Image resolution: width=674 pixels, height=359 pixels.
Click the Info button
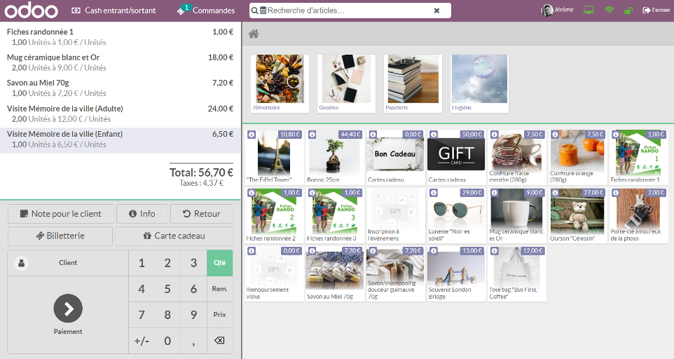pos(142,214)
